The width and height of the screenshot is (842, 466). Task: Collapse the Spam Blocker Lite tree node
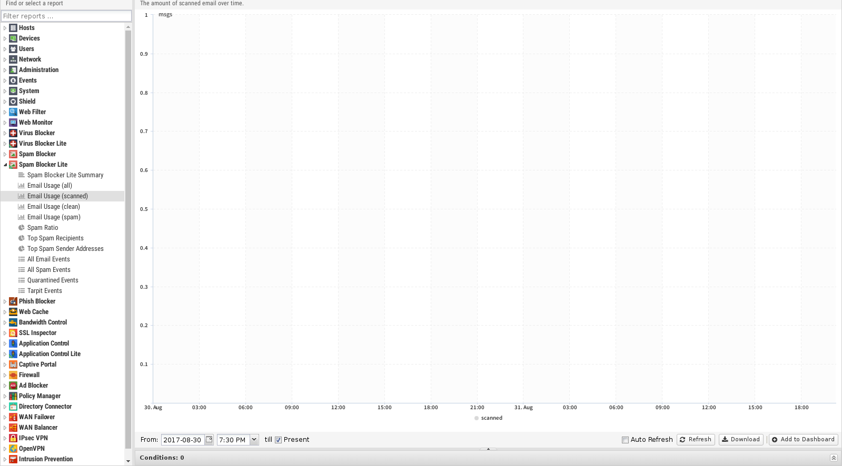pos(5,165)
